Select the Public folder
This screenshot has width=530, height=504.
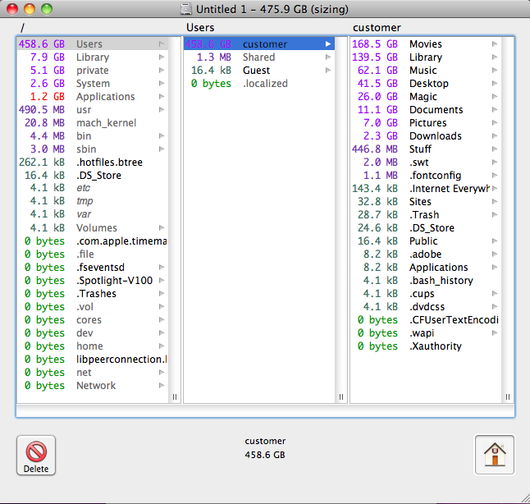click(426, 241)
